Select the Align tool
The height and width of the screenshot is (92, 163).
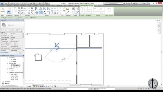click(x=37, y=9)
